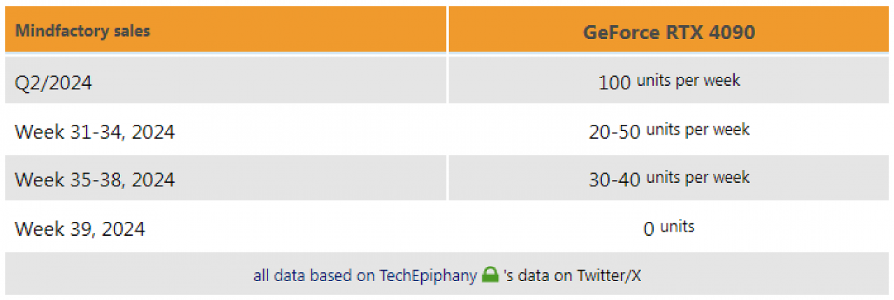
Task: Select the 100 units per week value
Action: coord(669,82)
